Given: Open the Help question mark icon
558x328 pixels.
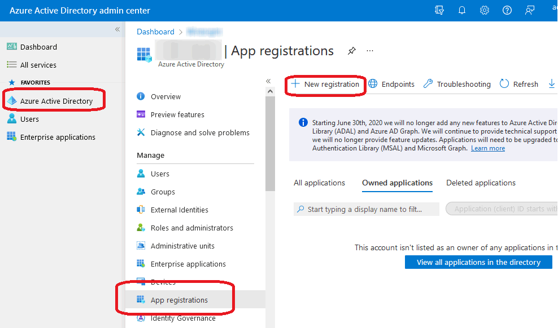Looking at the screenshot, I should [507, 10].
